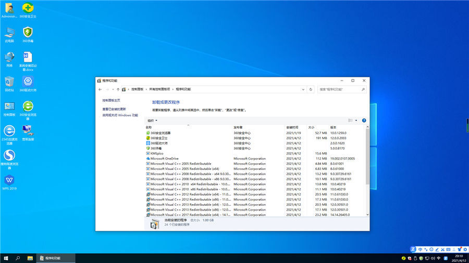Select Visual C++ 2017 Redistributable (x64) row
This screenshot has width=469, height=263.
pos(255,215)
